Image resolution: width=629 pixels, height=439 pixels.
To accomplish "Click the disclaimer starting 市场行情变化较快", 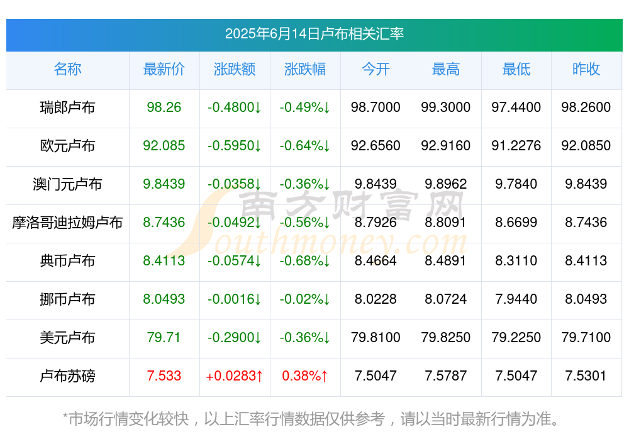I will point(311,419).
